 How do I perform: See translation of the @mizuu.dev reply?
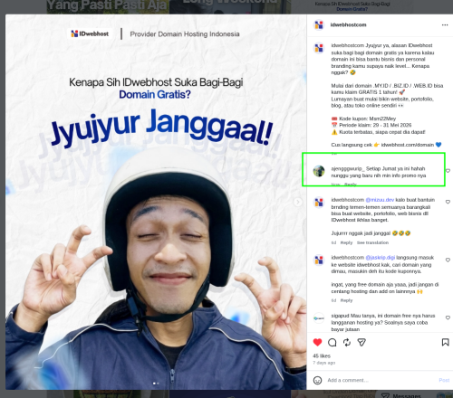pyautogui.click(x=372, y=242)
